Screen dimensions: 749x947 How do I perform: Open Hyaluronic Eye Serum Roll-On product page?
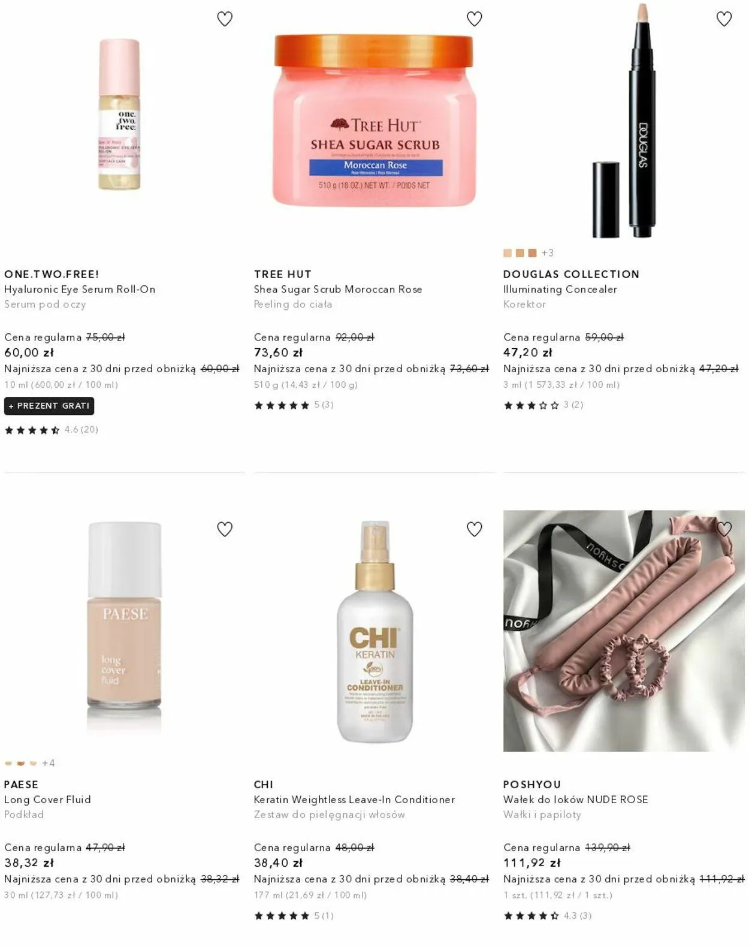point(80,289)
